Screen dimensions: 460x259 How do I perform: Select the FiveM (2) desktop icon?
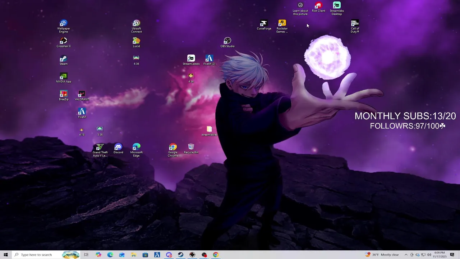(209, 60)
